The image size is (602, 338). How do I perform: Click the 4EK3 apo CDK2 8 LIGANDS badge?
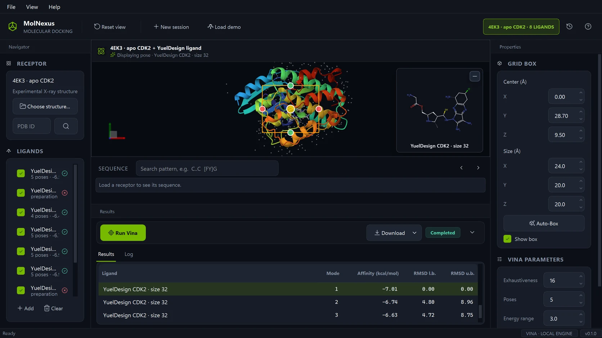click(521, 27)
